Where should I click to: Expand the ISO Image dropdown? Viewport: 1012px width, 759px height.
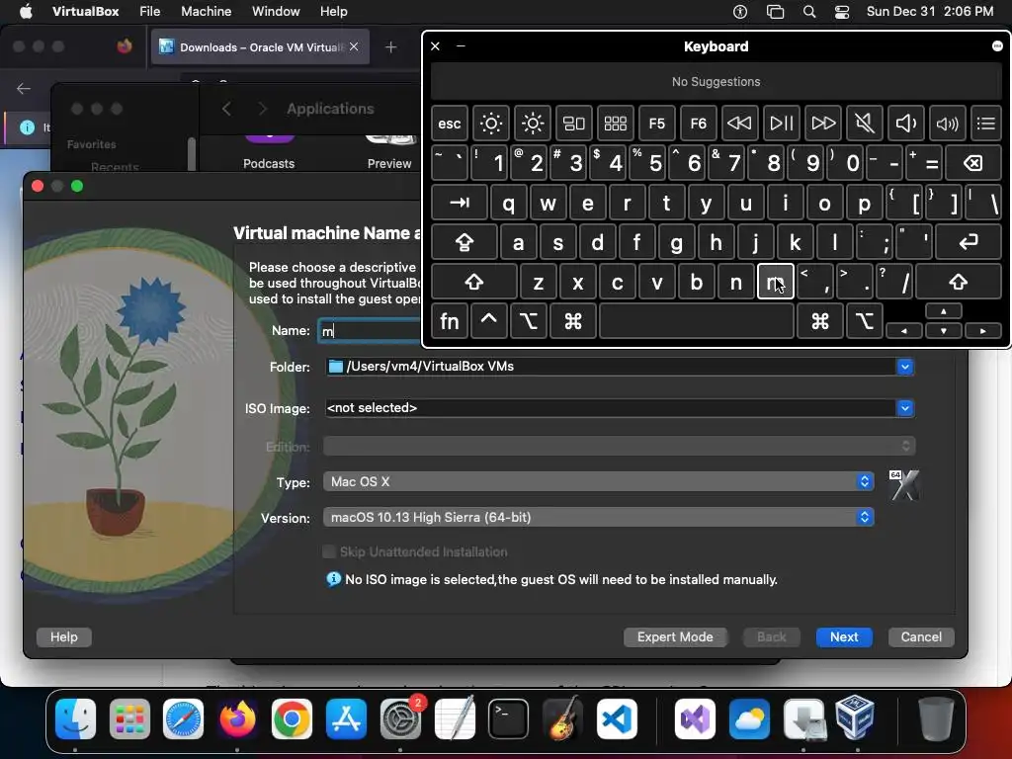point(905,408)
